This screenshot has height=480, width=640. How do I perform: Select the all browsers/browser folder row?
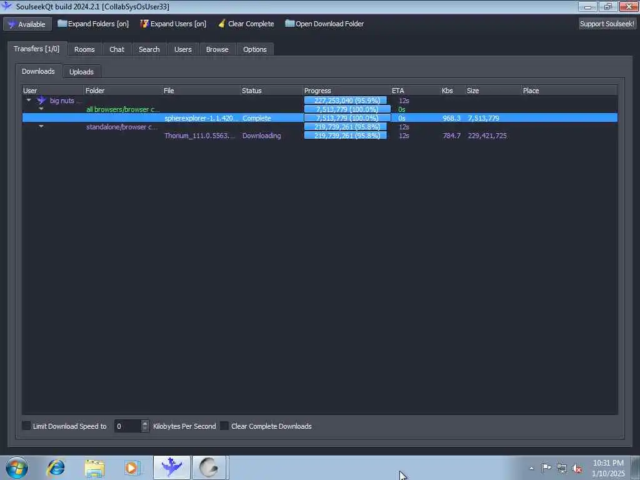pyautogui.click(x=319, y=109)
